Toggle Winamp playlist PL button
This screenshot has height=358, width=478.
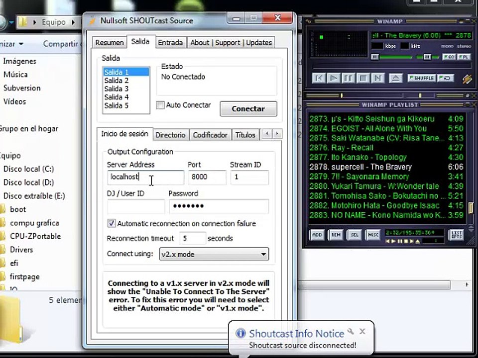coord(464,57)
